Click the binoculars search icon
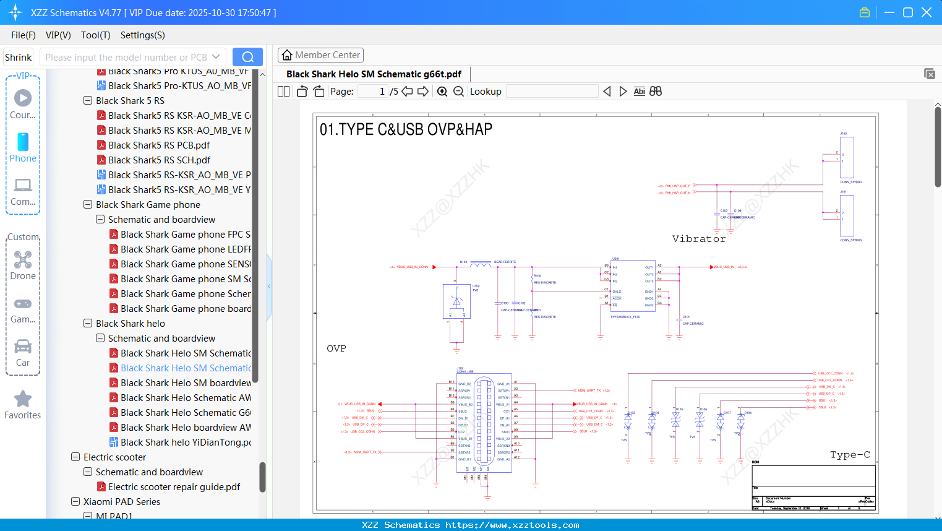 tap(656, 92)
